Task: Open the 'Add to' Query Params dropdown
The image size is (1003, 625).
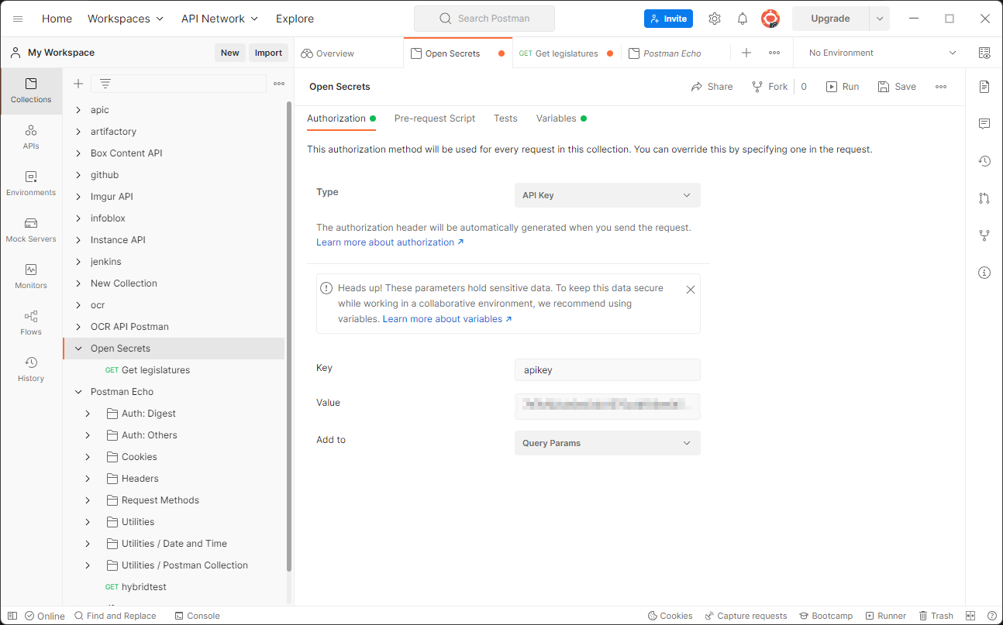Action: (607, 442)
